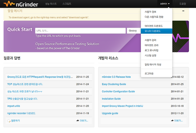Open Import Groovy Maven Project in IntelliJ link
196x133 pixels.
(122, 106)
